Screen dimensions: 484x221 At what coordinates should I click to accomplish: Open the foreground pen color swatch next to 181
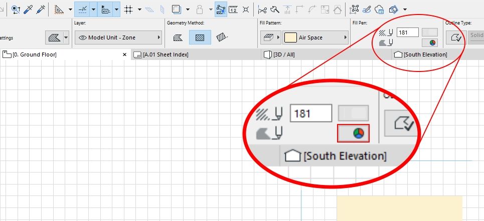430,32
